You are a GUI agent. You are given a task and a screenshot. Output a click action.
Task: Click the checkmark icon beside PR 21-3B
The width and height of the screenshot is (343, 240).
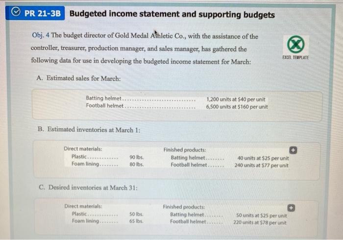(x=16, y=12)
